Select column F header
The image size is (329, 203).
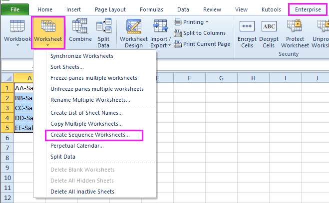click(190, 78)
